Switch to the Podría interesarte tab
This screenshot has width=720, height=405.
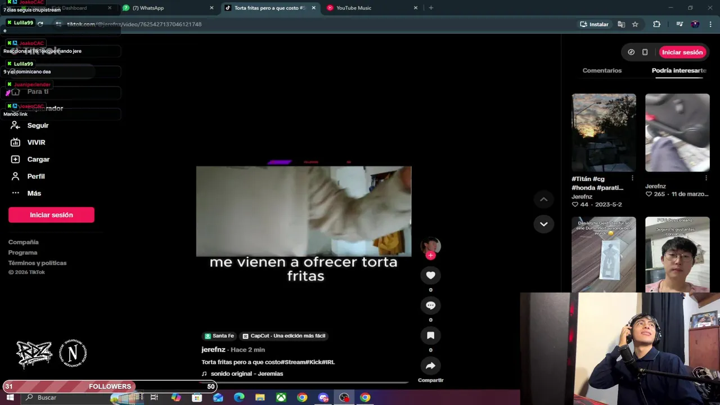pos(678,70)
